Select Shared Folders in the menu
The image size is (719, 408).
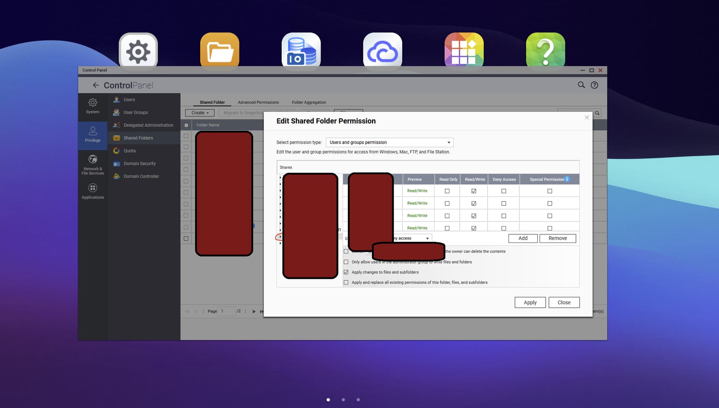[x=144, y=138]
